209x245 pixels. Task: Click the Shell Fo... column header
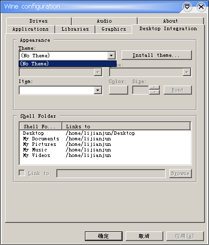(x=41, y=126)
